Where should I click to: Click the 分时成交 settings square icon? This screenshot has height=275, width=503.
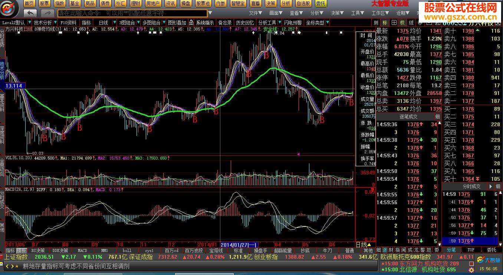coord(497,186)
